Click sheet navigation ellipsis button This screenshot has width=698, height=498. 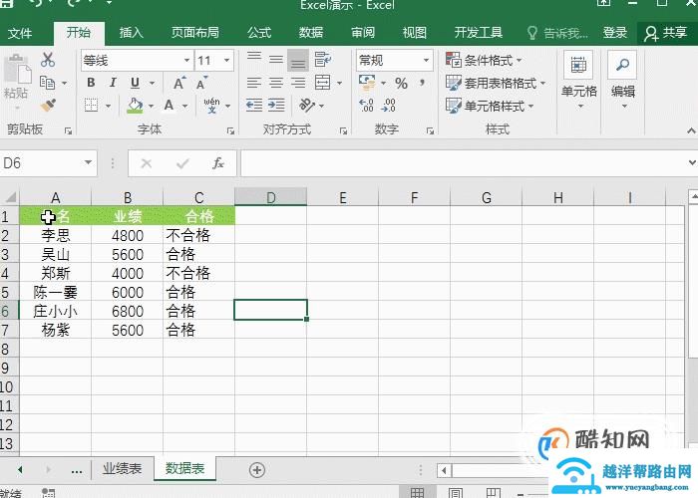coord(77,470)
